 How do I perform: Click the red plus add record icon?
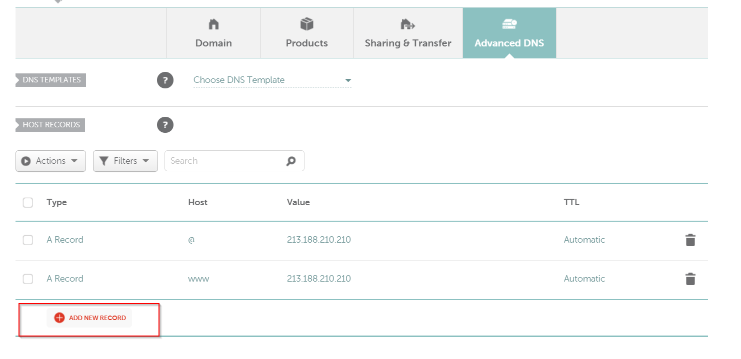pos(59,318)
